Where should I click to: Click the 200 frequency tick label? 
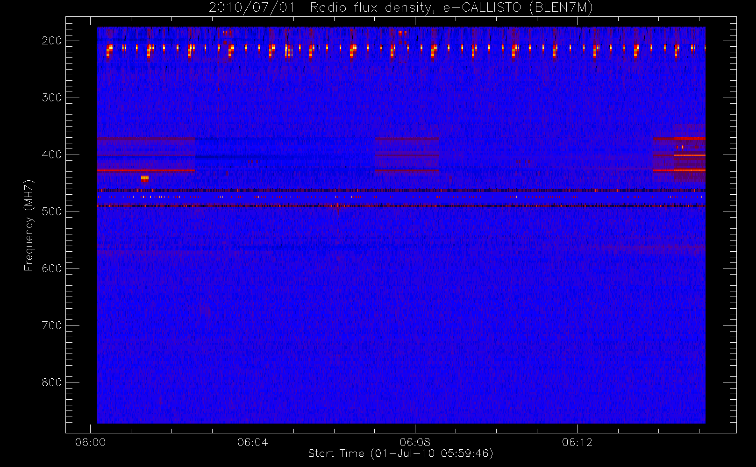coord(52,41)
